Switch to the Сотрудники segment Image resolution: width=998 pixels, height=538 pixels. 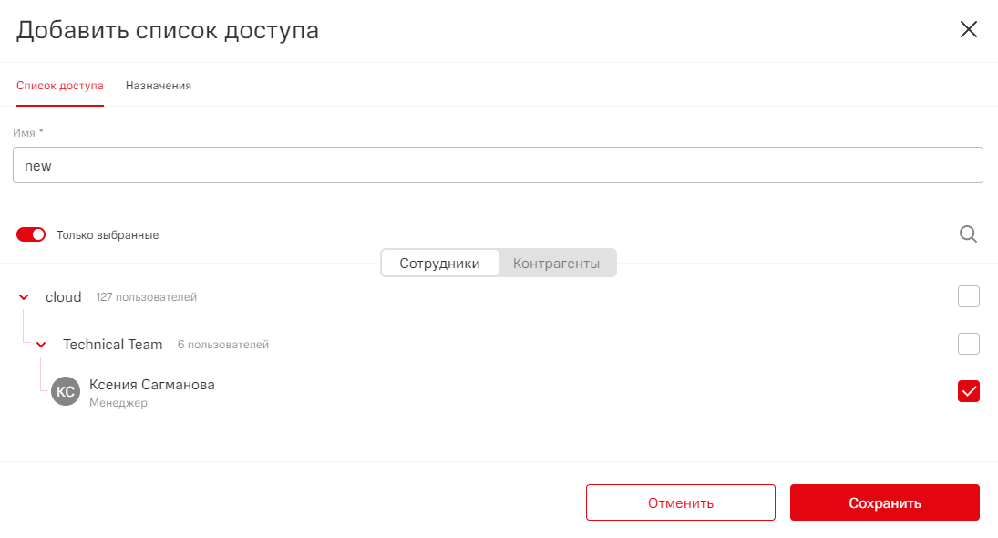tap(439, 264)
